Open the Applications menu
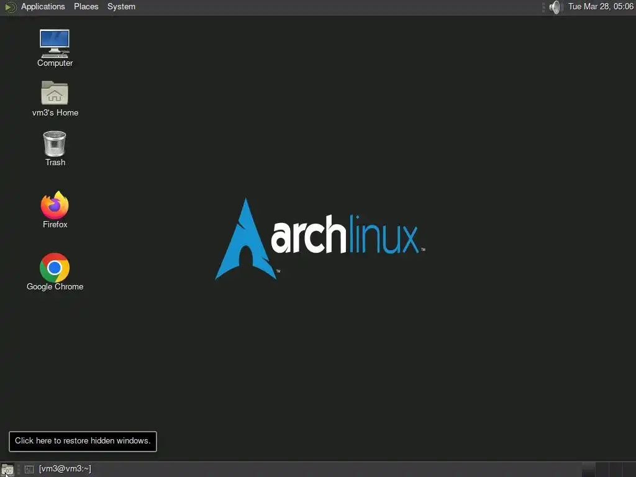Screen dimensions: 636x477 43,7
